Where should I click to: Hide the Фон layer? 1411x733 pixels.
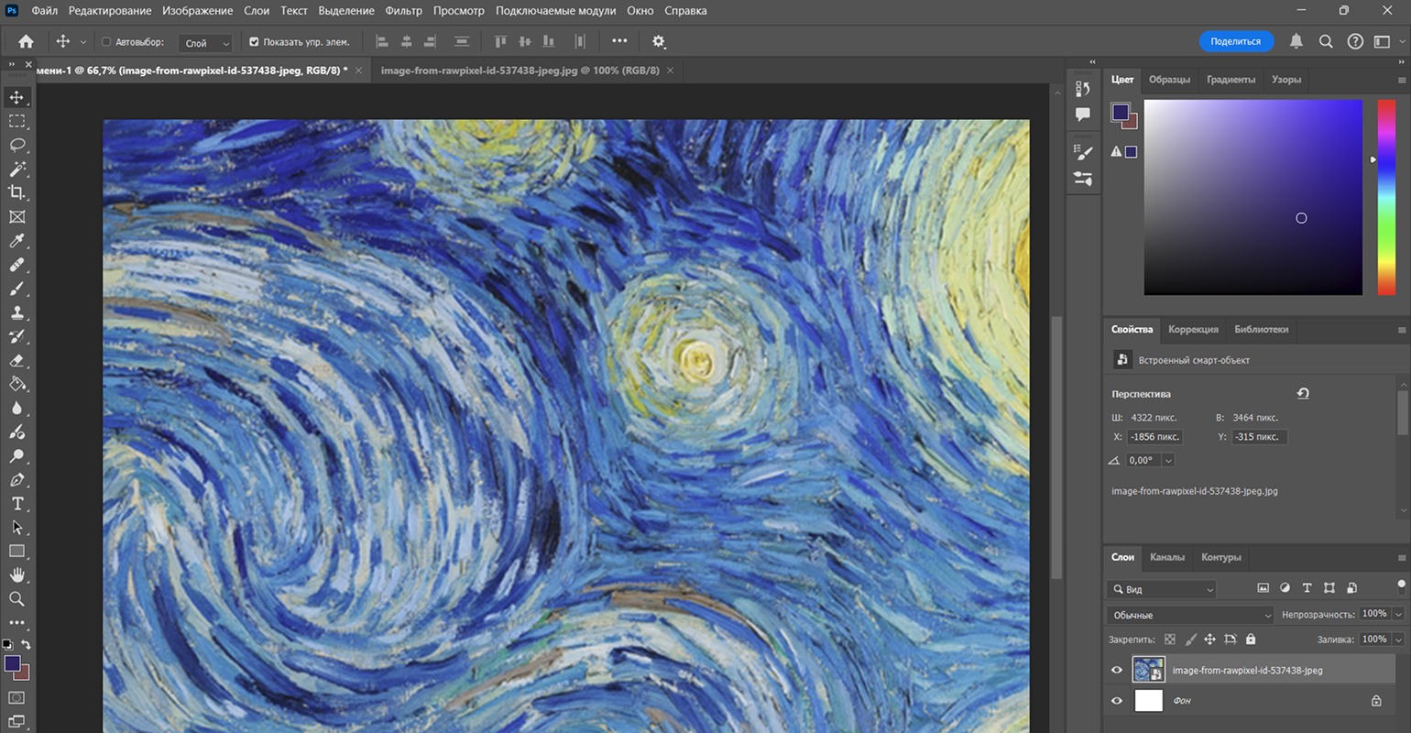coord(1117,701)
